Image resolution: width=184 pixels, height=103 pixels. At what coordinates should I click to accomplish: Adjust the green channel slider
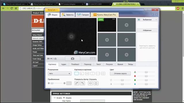point(146,80)
